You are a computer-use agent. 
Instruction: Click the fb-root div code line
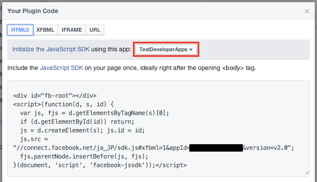(55, 96)
